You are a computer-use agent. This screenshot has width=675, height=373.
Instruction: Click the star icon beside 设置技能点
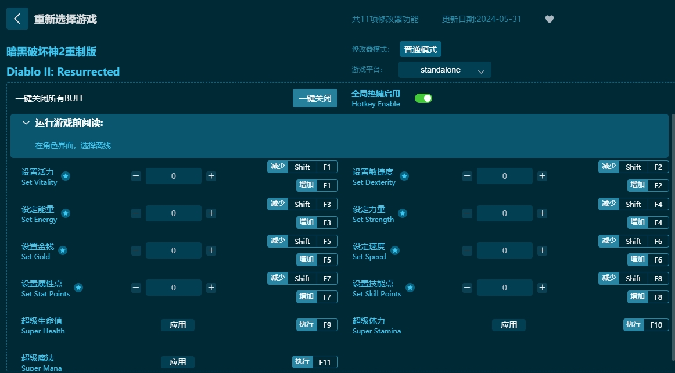(410, 288)
